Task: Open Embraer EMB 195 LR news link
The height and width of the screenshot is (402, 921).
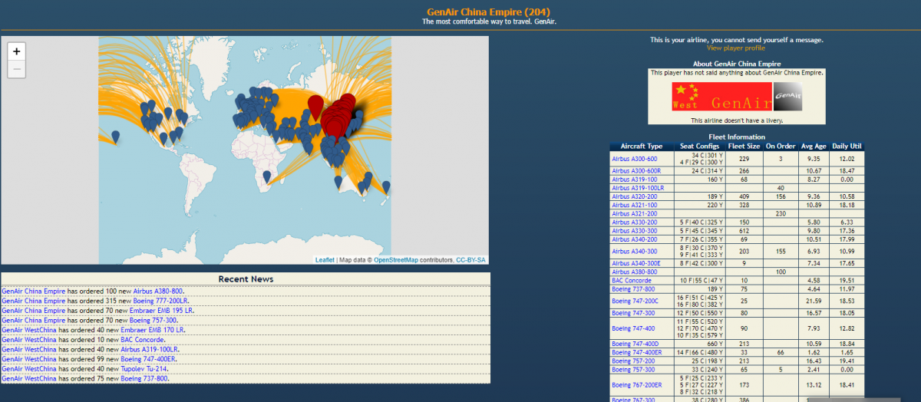Action: coord(161,311)
